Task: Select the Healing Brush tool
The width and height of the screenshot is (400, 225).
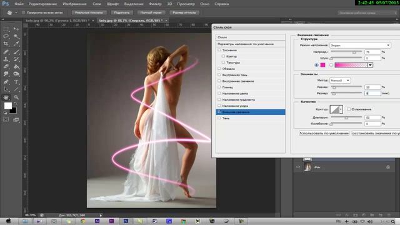Action: 6,52
